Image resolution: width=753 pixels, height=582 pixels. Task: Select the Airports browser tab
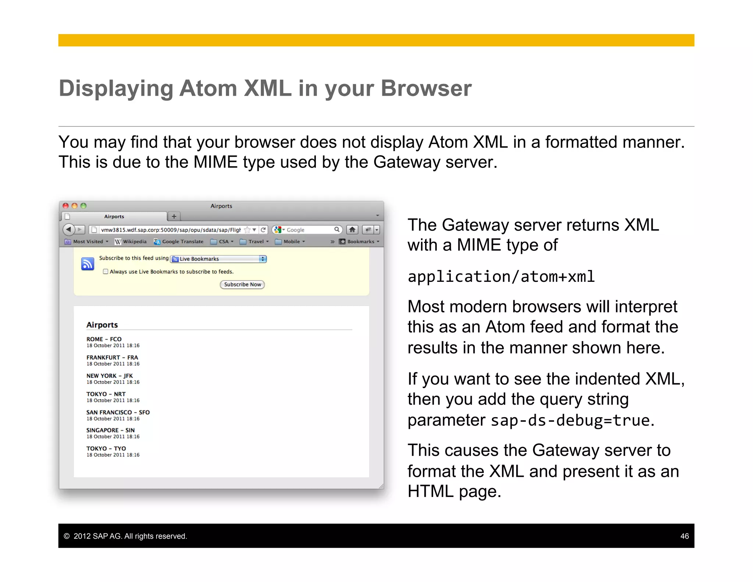114,216
